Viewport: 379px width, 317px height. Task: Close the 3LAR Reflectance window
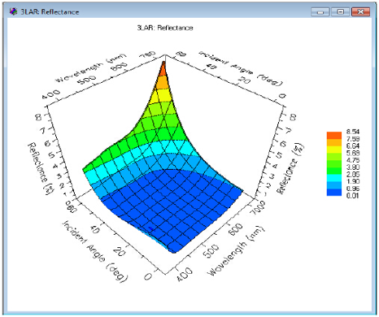coord(360,12)
